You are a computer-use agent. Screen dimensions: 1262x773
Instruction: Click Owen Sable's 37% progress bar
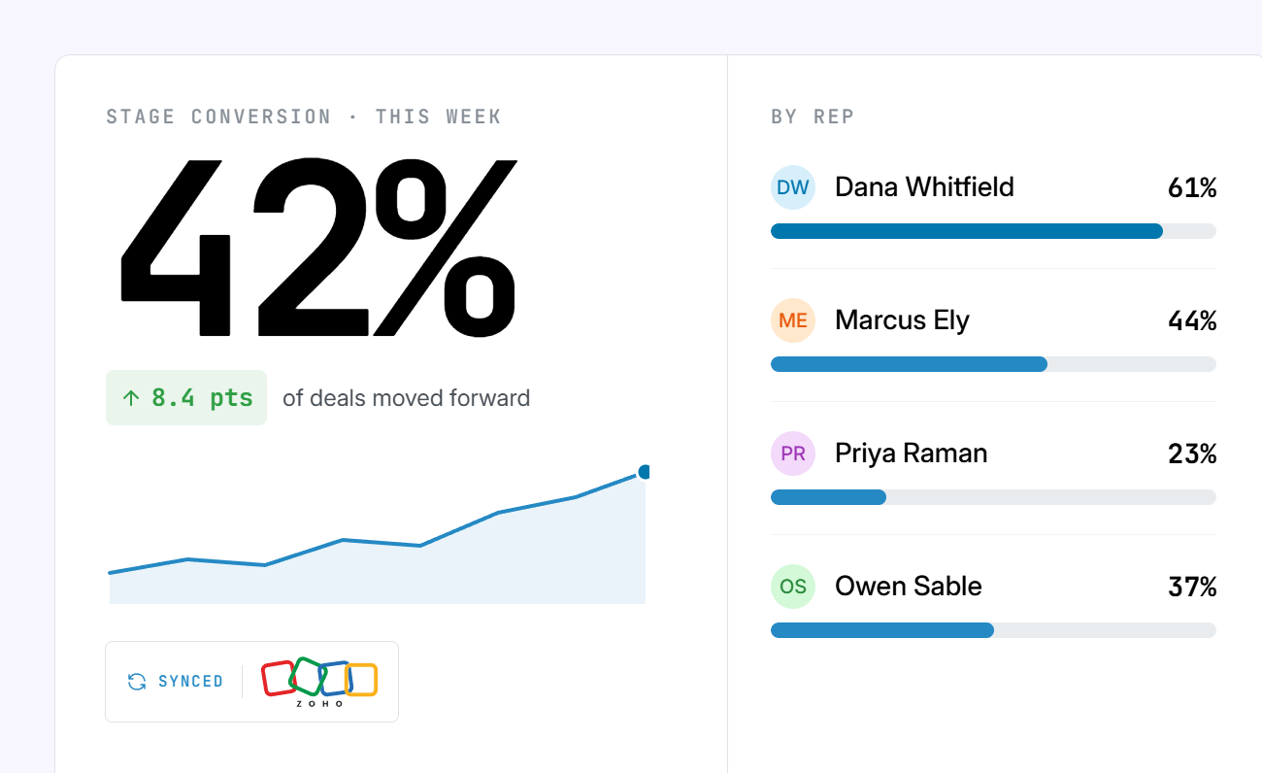[993, 630]
